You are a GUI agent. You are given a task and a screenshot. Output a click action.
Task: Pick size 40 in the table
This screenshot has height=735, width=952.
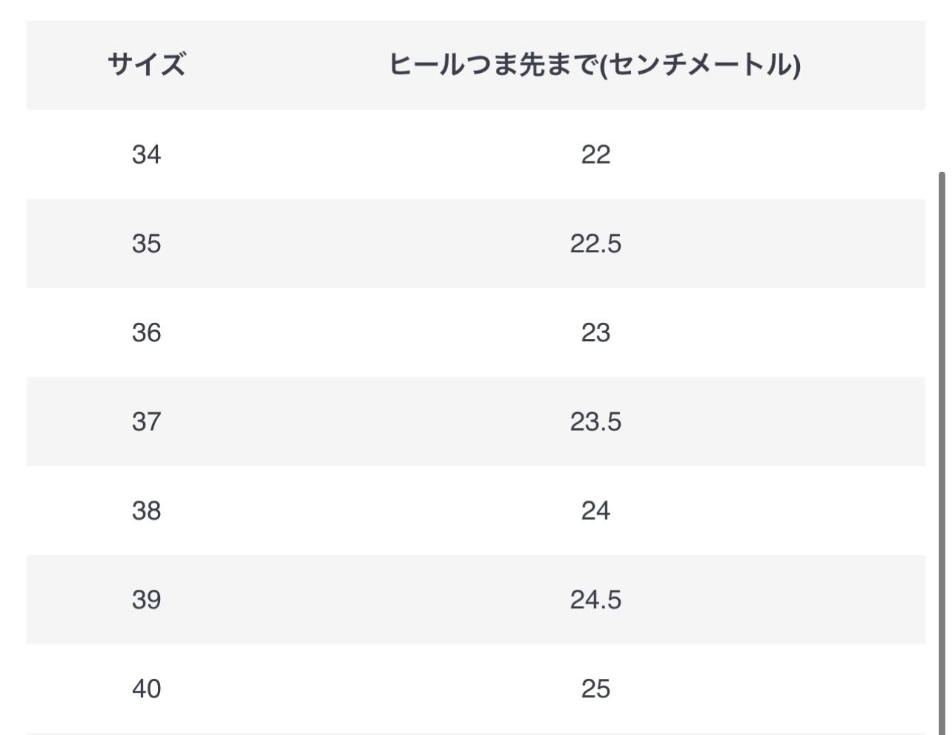(x=146, y=689)
